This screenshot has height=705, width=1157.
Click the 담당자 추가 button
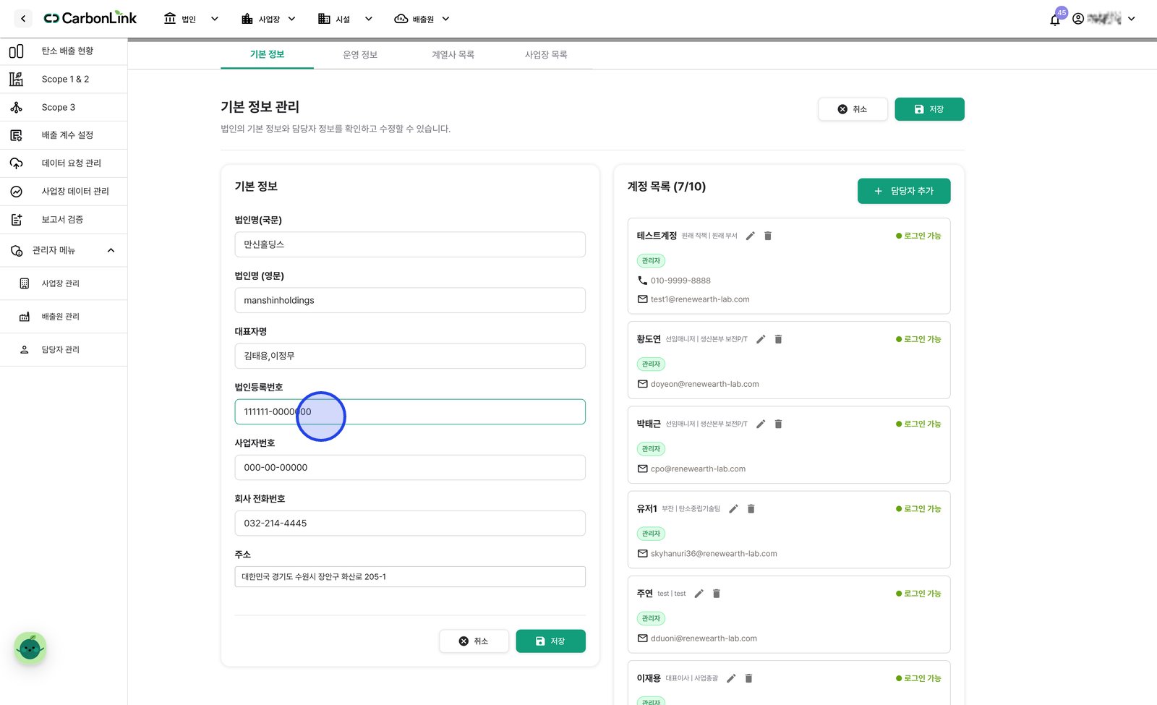tap(904, 191)
